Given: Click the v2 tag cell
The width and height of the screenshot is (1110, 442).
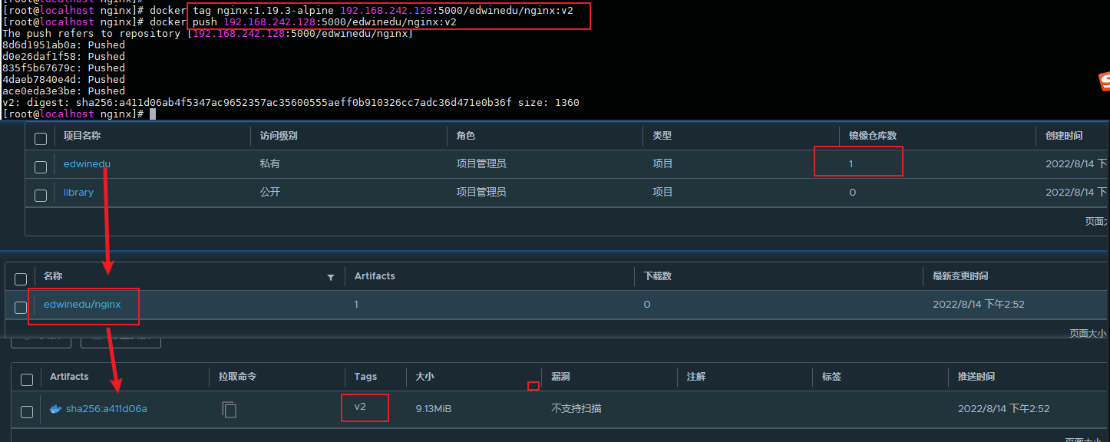Looking at the screenshot, I should click(360, 406).
